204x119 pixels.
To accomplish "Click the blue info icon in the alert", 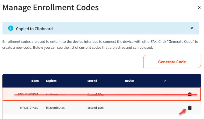I will tap(10, 28).
